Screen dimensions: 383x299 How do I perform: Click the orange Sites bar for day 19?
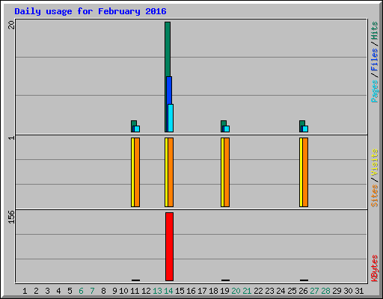tap(227, 172)
